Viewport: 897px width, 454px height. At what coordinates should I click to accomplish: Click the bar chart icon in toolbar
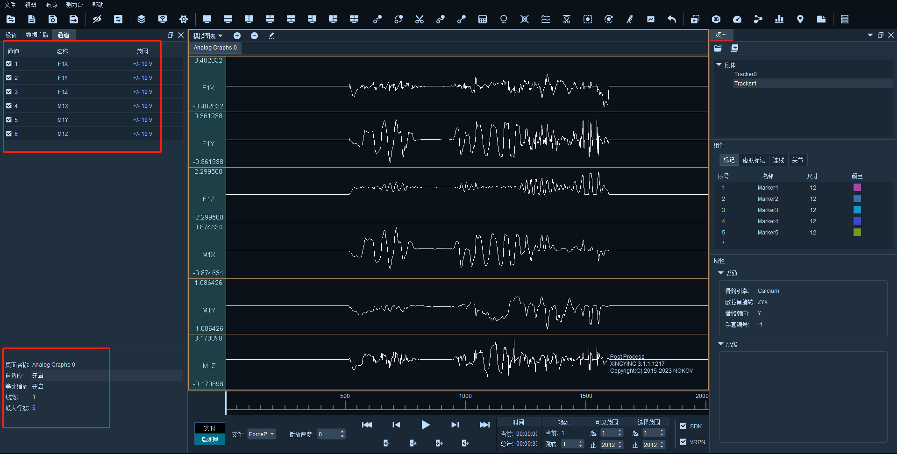pyautogui.click(x=779, y=19)
